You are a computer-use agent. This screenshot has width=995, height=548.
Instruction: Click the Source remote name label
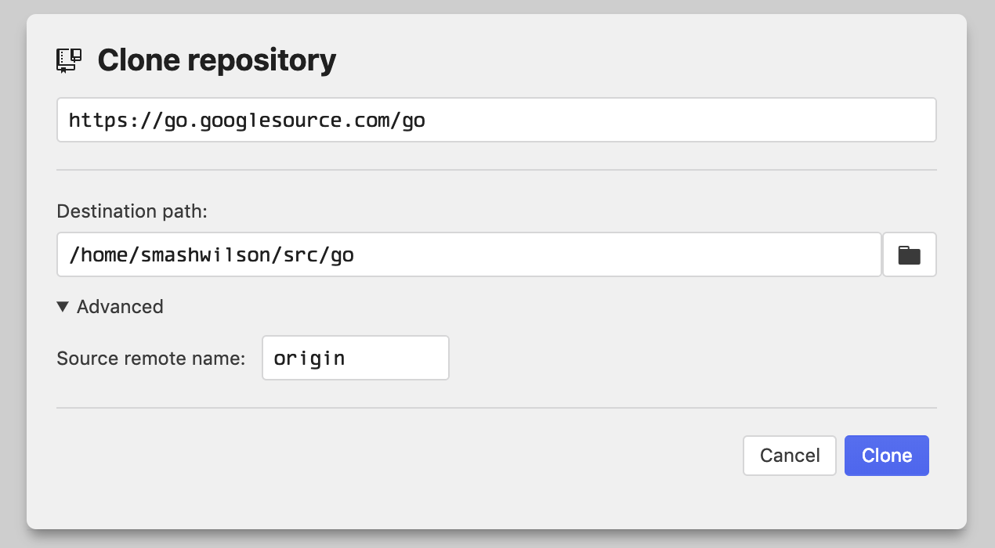coord(150,358)
